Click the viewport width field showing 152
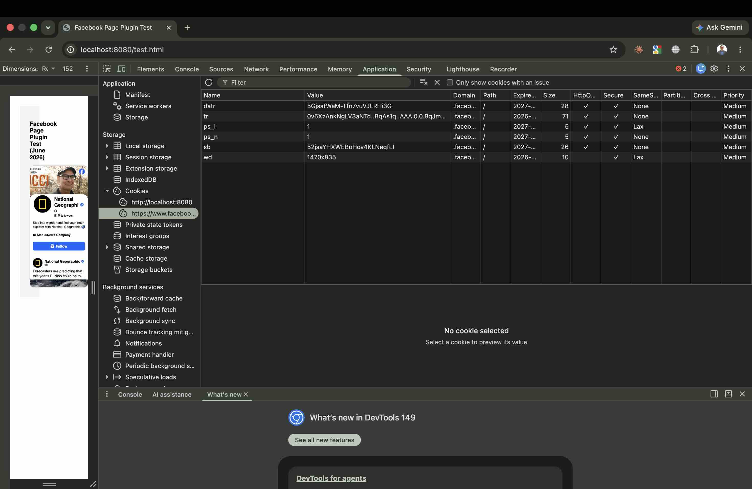 coord(67,69)
